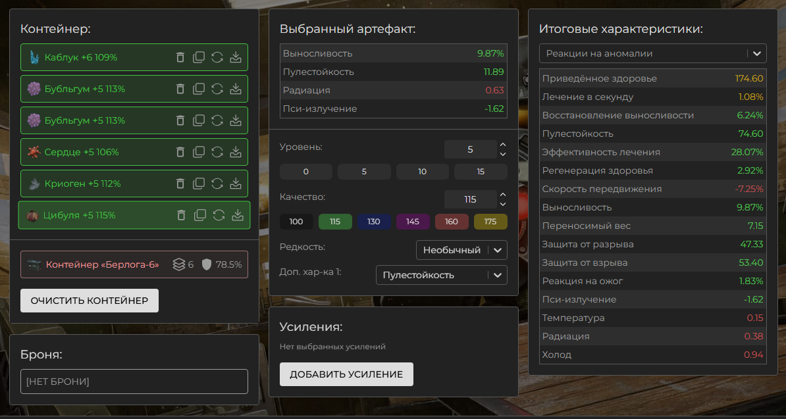Click the ДОБАВИТЬ УСИЛЕНИЕ button

tap(346, 374)
